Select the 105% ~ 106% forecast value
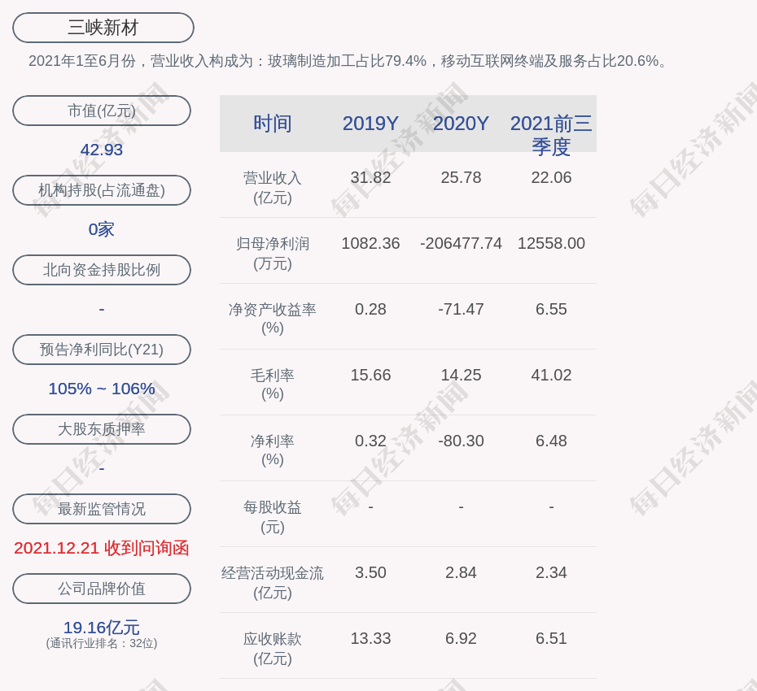This screenshot has width=757, height=691. tap(102, 388)
